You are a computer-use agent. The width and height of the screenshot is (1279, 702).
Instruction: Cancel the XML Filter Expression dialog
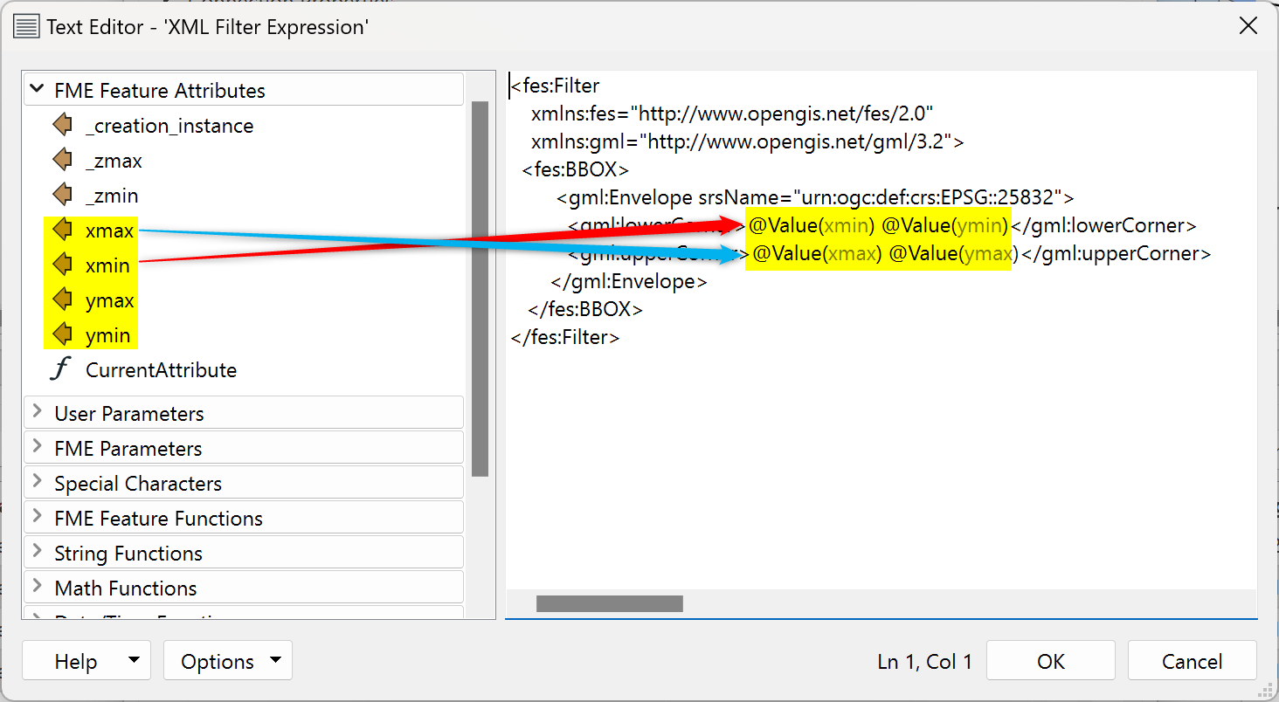coord(1192,662)
